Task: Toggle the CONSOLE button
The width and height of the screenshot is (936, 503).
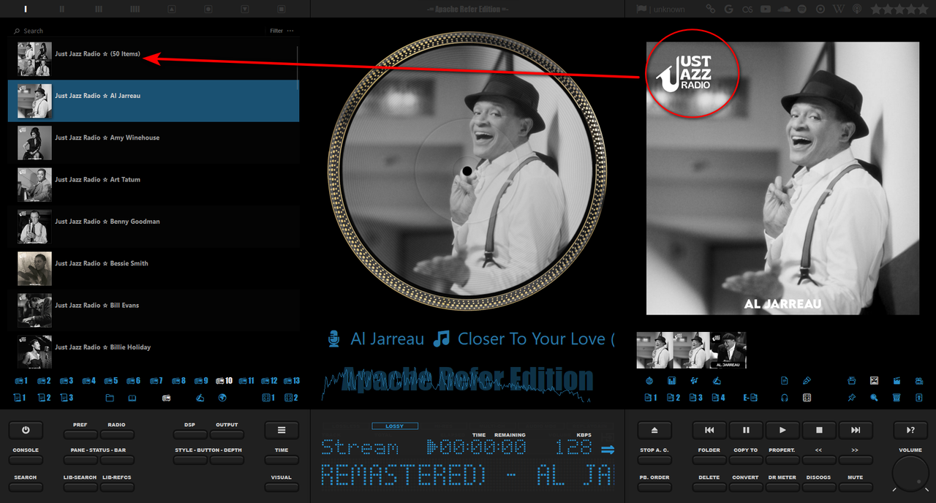Action: [x=26, y=460]
